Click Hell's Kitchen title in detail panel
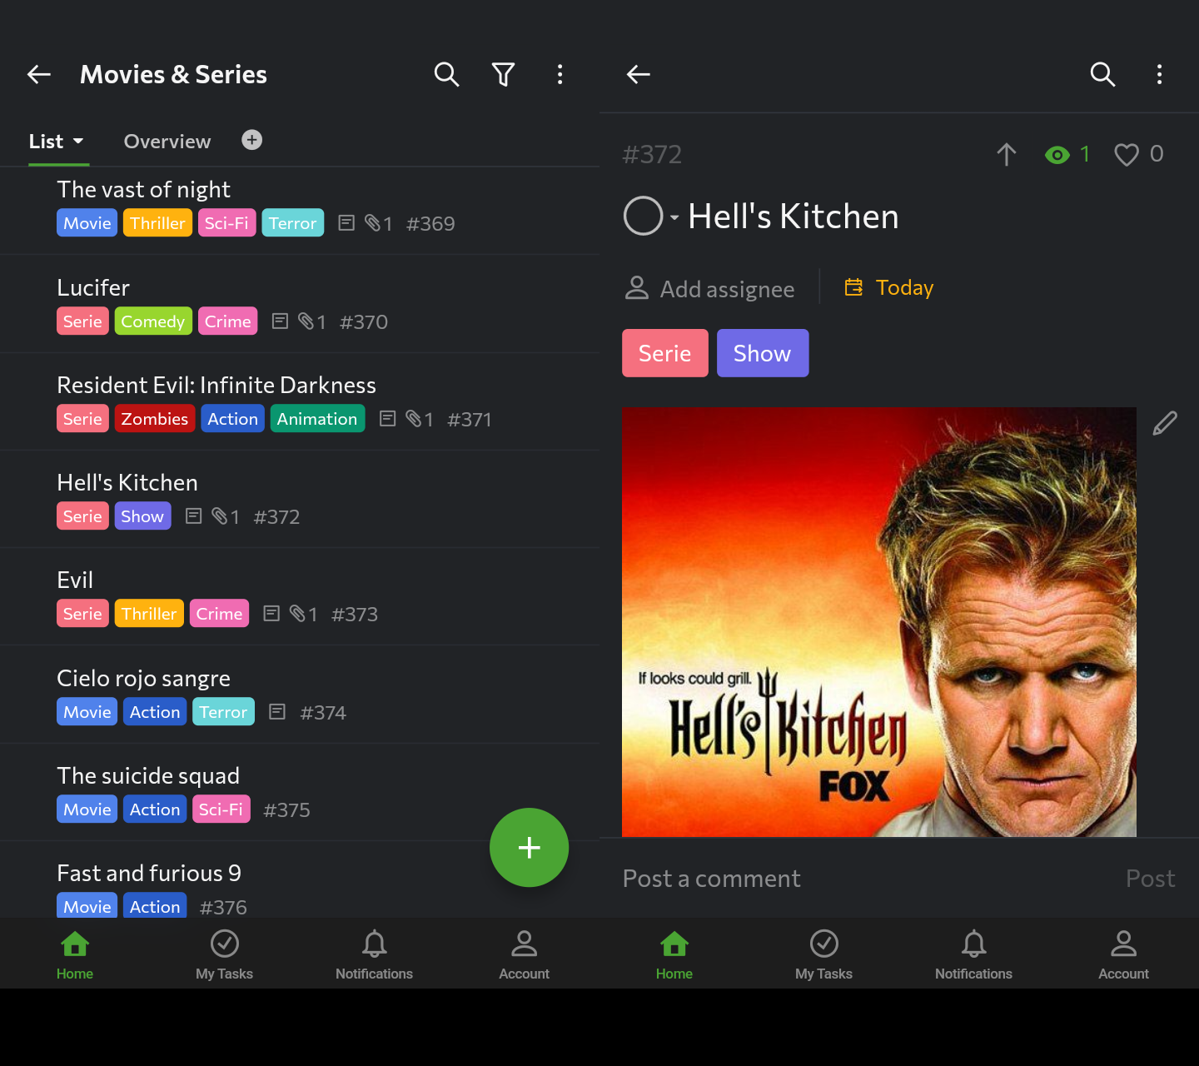Image resolution: width=1199 pixels, height=1066 pixels. pos(794,217)
